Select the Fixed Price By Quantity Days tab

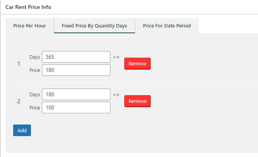94,26
